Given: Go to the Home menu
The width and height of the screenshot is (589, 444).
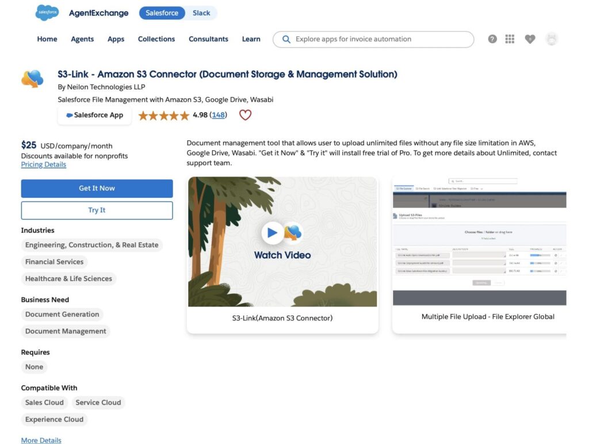Looking at the screenshot, I should pos(47,39).
